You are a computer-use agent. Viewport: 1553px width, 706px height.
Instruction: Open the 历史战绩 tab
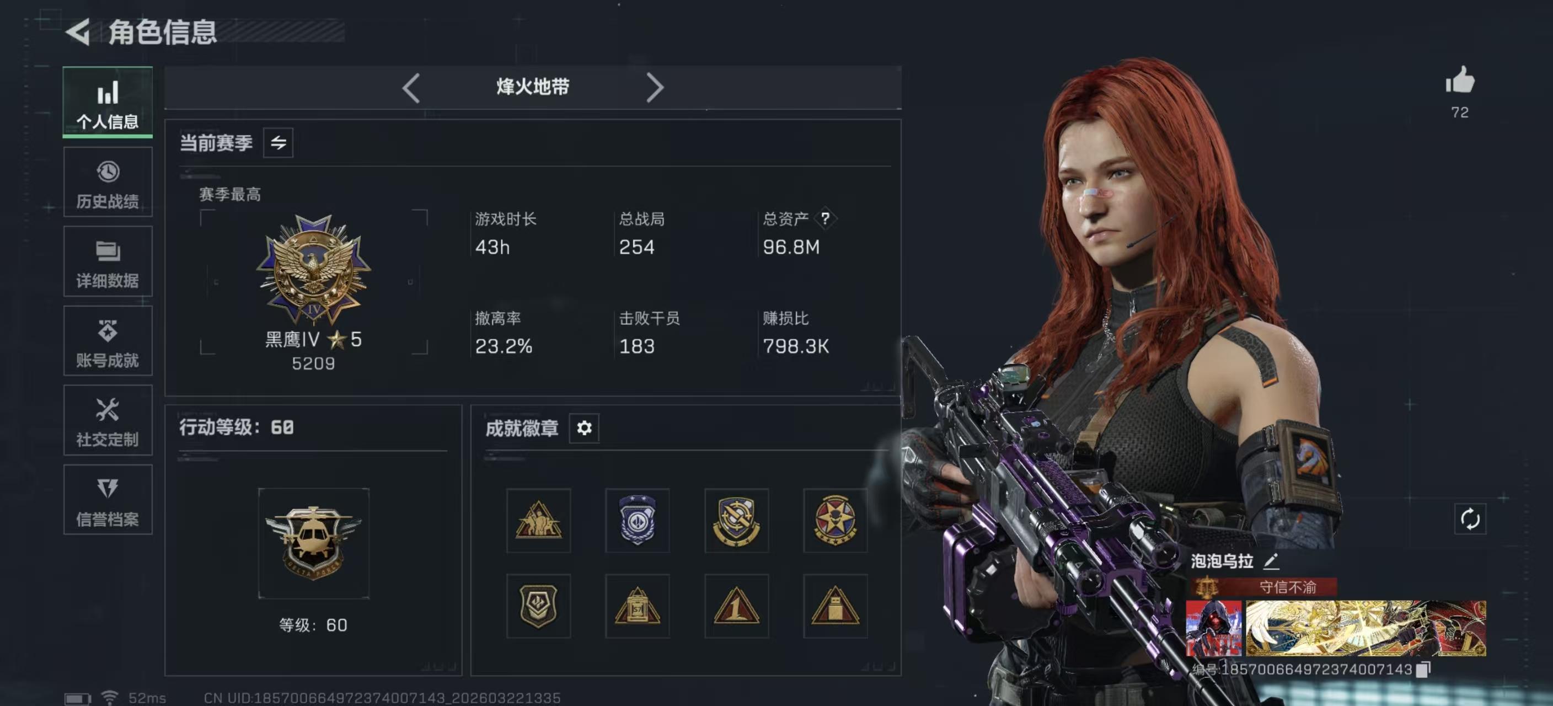pyautogui.click(x=108, y=182)
